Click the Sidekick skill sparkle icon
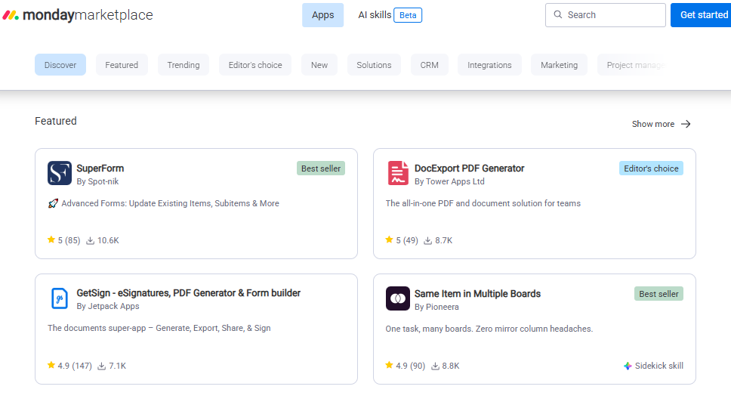 tap(628, 366)
